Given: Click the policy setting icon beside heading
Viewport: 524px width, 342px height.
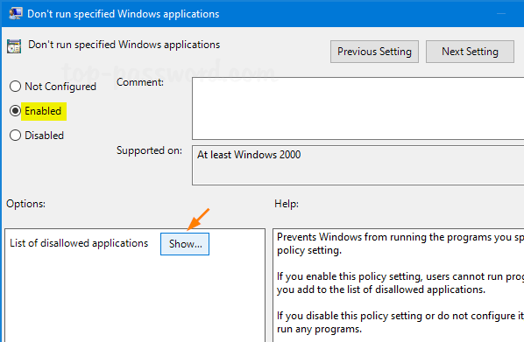Looking at the screenshot, I should tap(14, 46).
